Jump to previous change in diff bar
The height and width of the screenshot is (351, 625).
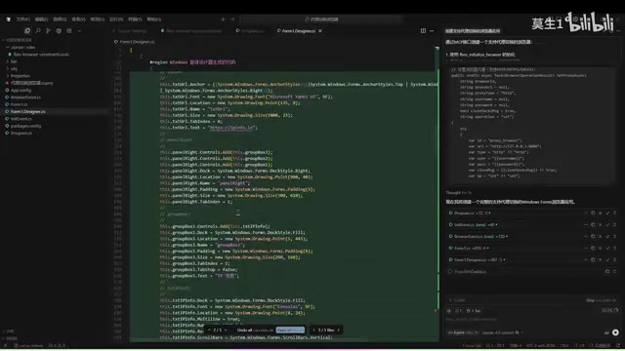tap(209, 330)
